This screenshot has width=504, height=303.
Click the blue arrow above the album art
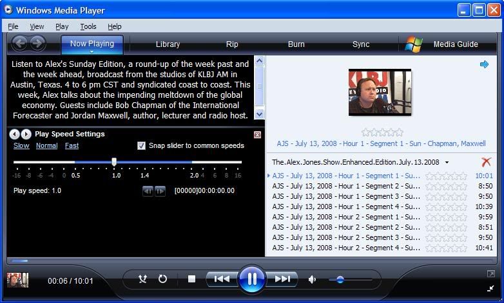pyautogui.click(x=484, y=64)
